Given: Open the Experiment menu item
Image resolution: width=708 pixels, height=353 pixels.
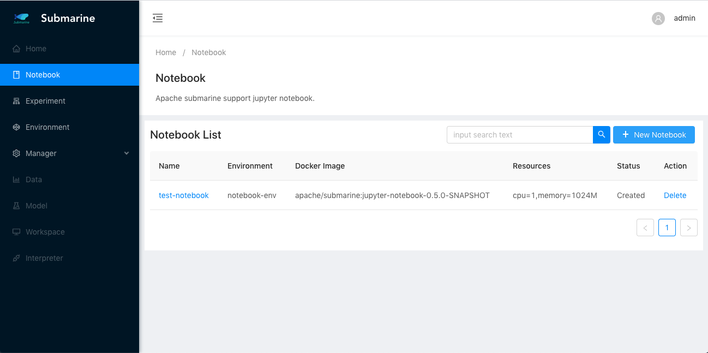Looking at the screenshot, I should (45, 101).
